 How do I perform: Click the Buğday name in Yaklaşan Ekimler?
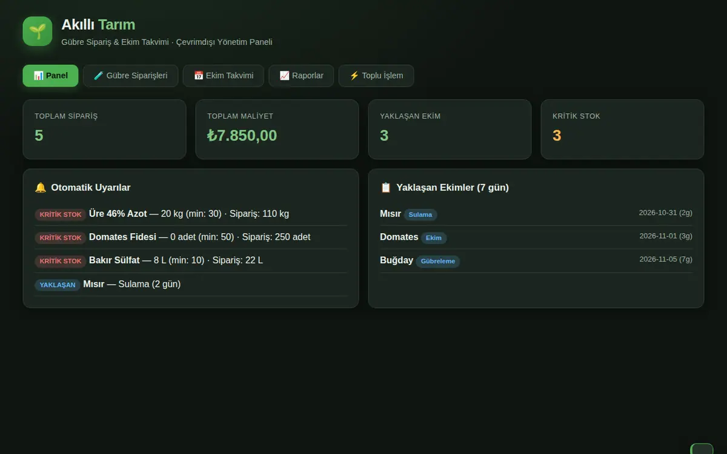396,260
